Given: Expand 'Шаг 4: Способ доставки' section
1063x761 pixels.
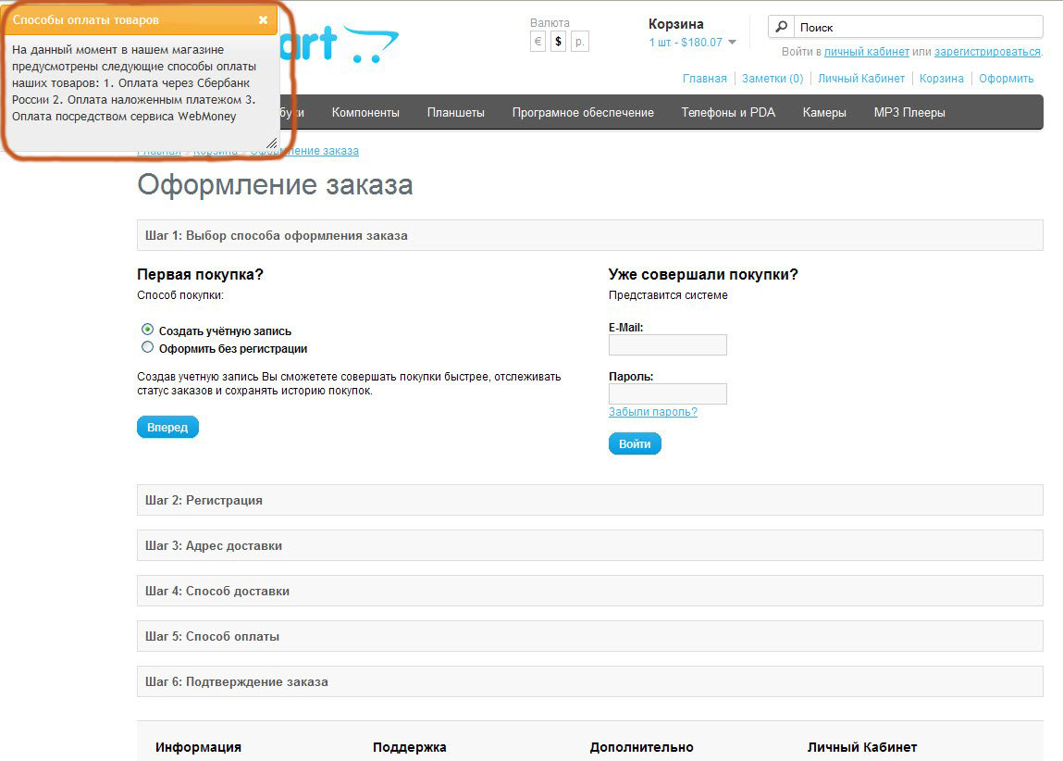Looking at the screenshot, I should [589, 591].
